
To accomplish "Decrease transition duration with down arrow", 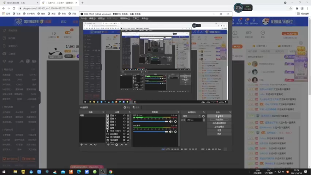I will click(x=204, y=121).
